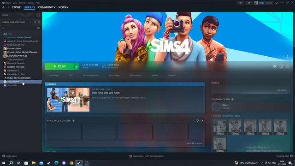Click the library search field
This screenshot has width=295, height=166.
[19, 28]
